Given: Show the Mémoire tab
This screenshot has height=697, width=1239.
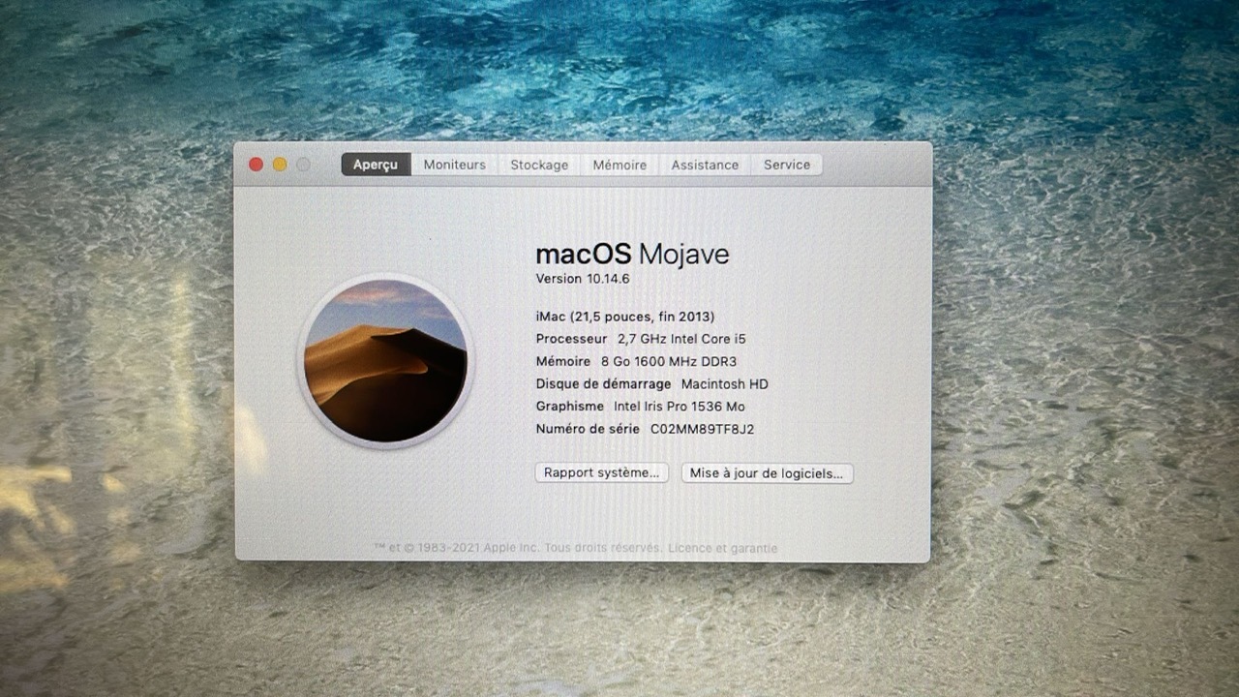Looking at the screenshot, I should 619,165.
